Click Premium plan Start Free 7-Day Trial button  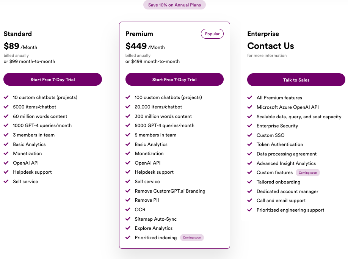coord(174,80)
